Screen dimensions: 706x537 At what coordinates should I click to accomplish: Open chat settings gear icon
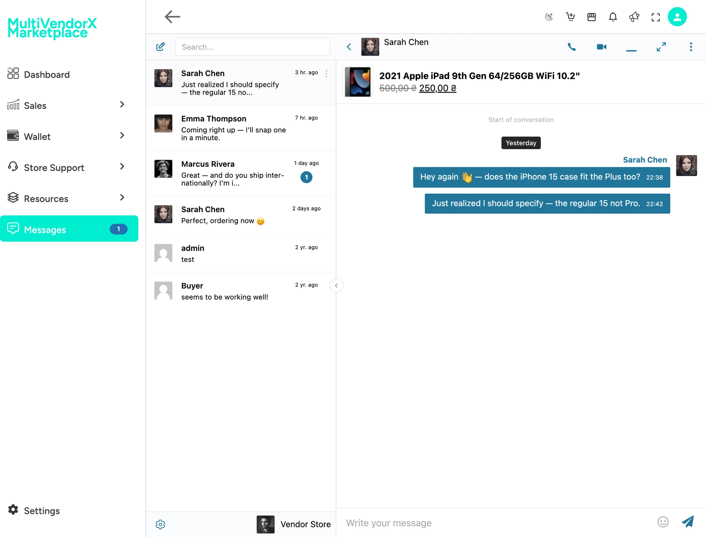point(161,524)
